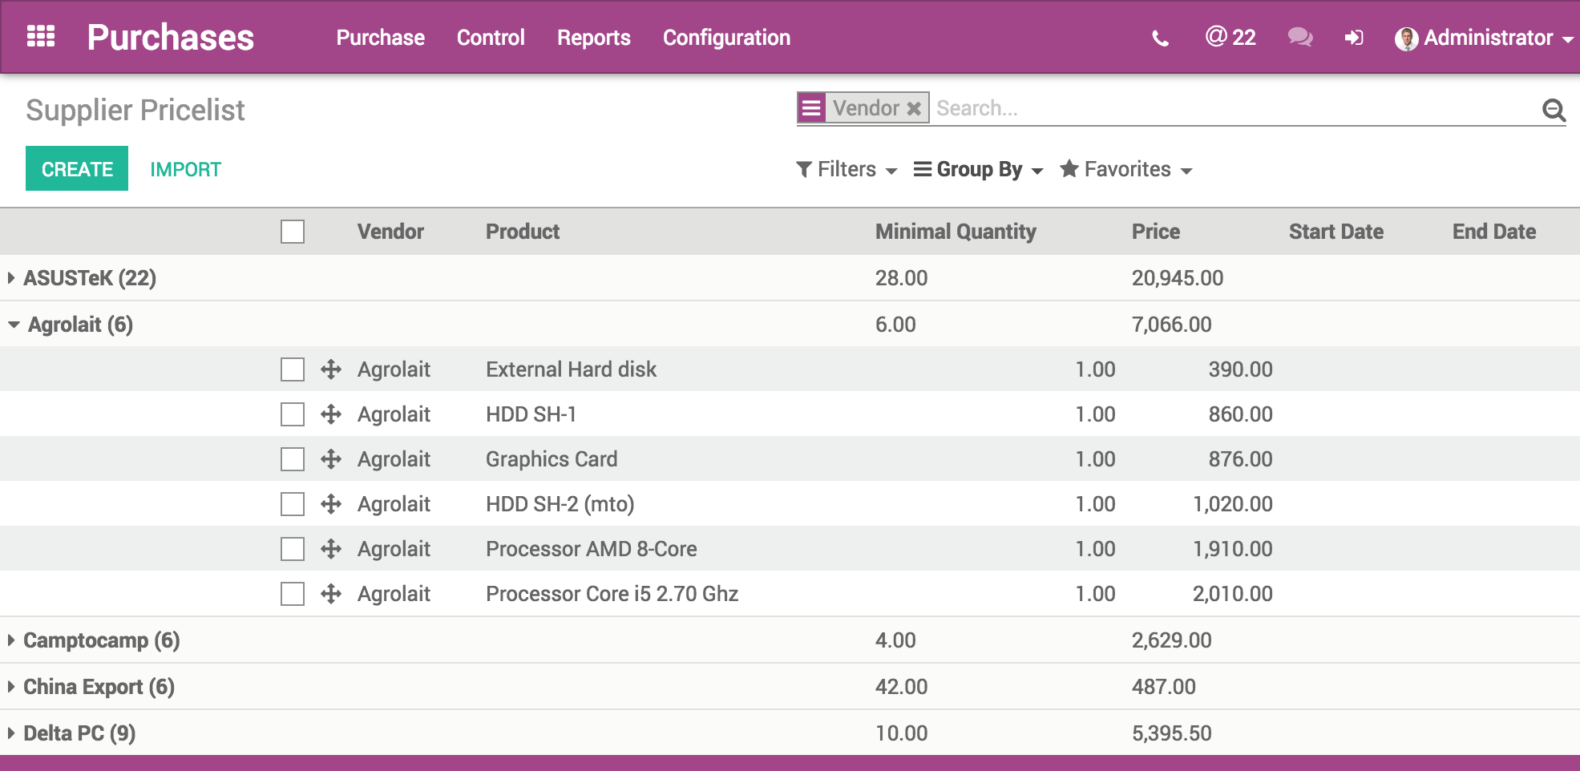Open the Configuration menu
Viewport: 1580px width, 771px height.
725,37
